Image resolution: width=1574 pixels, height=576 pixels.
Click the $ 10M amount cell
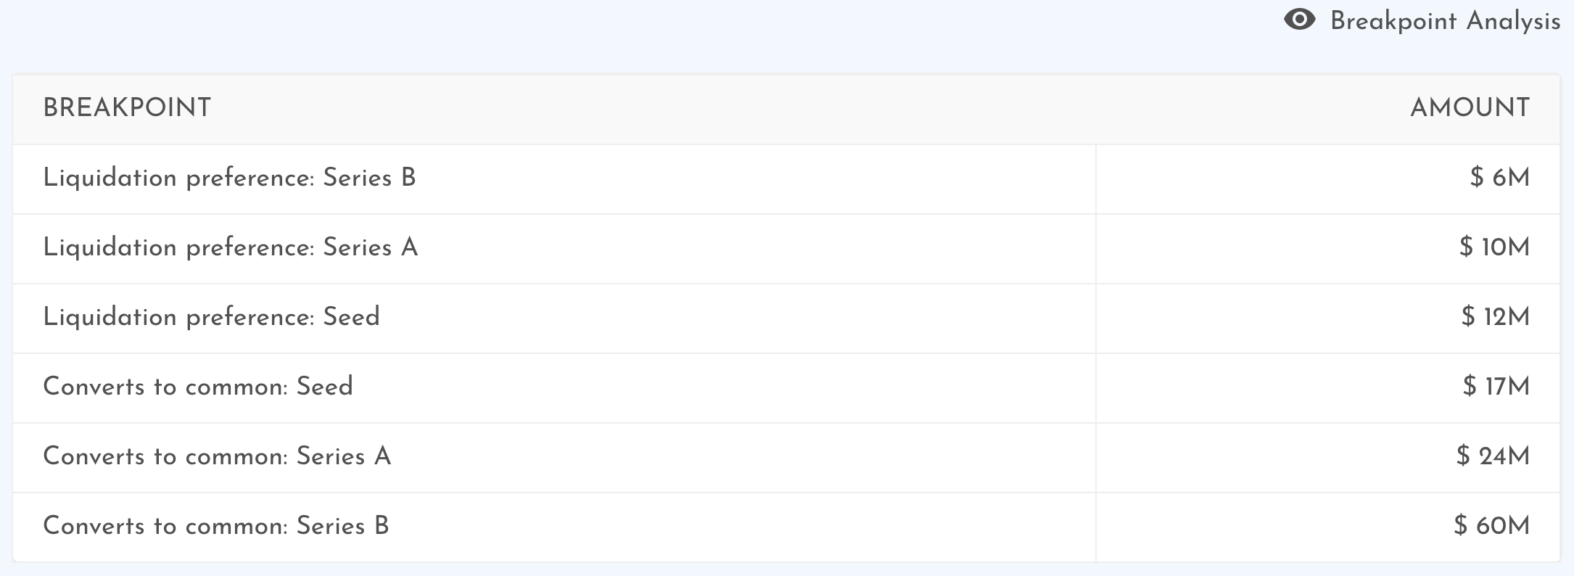coord(1328,248)
